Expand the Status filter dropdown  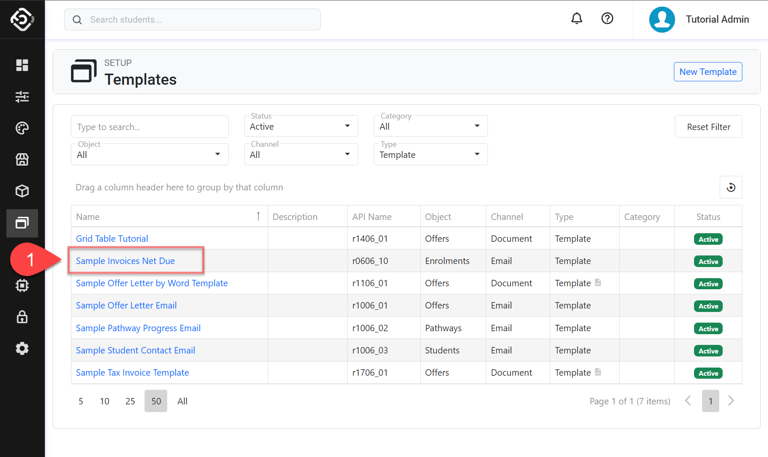tap(301, 126)
